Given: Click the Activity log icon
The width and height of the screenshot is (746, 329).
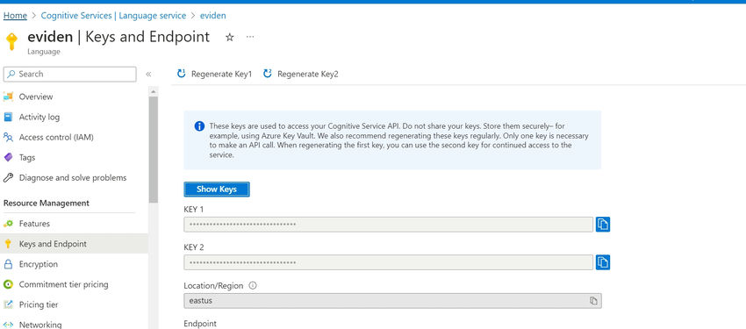Looking at the screenshot, I should [x=8, y=117].
